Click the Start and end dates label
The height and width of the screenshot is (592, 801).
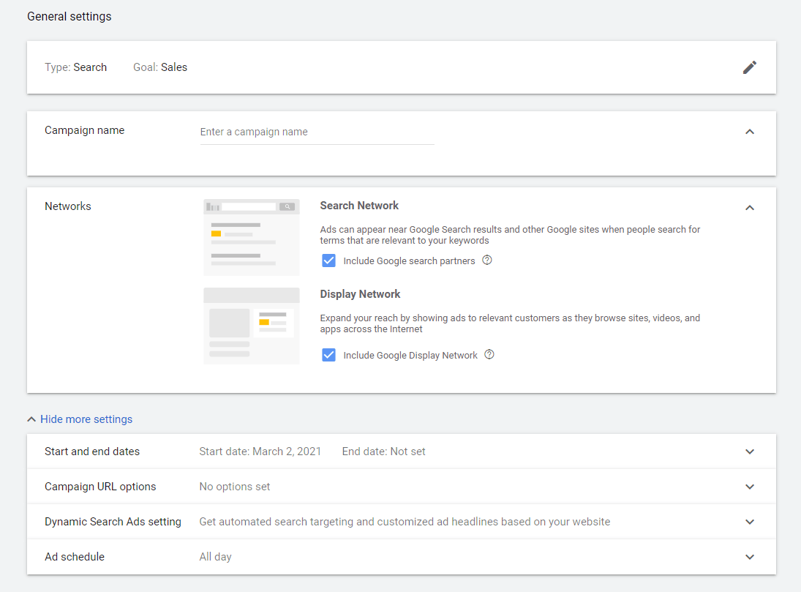pyautogui.click(x=92, y=452)
